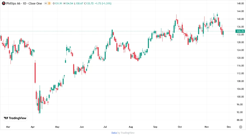
Task: Click the orange D data-delay badge
Action: (x=49, y=3)
